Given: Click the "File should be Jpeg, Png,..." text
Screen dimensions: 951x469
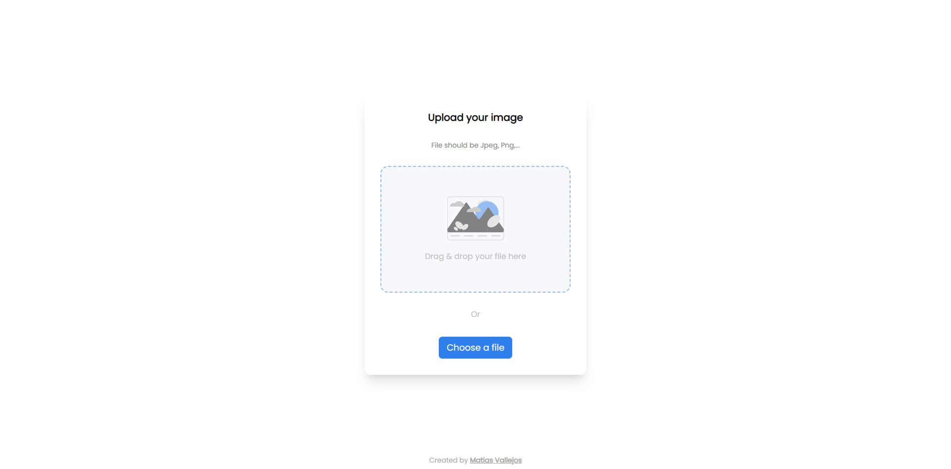Looking at the screenshot, I should 475,145.
